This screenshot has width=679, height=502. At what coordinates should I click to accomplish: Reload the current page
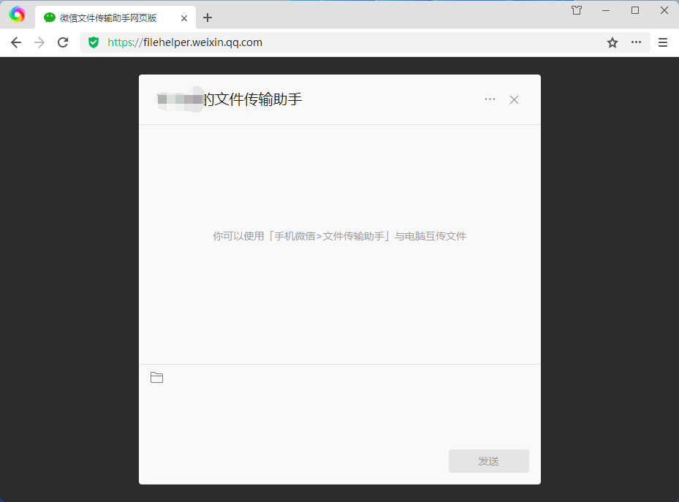tap(64, 42)
